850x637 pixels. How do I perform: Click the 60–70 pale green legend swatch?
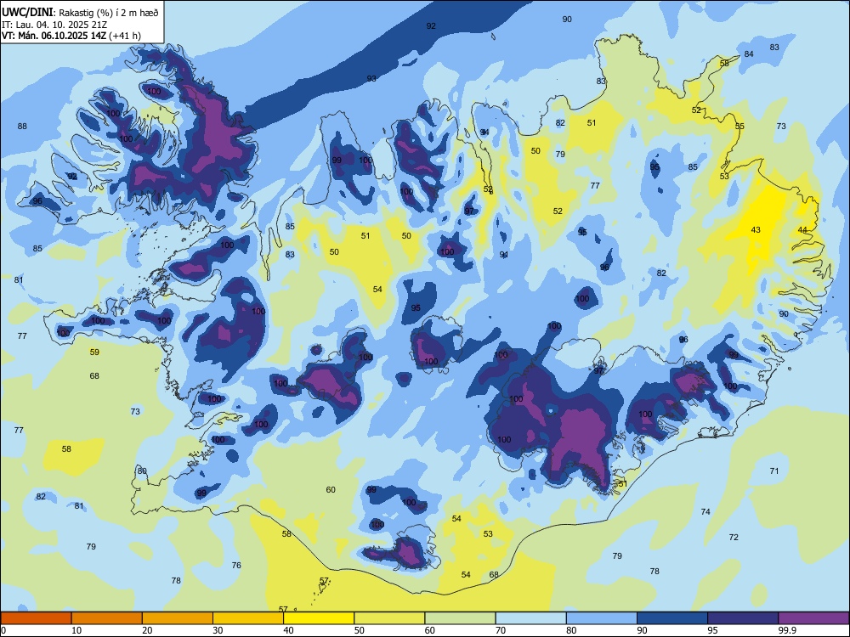point(460,618)
